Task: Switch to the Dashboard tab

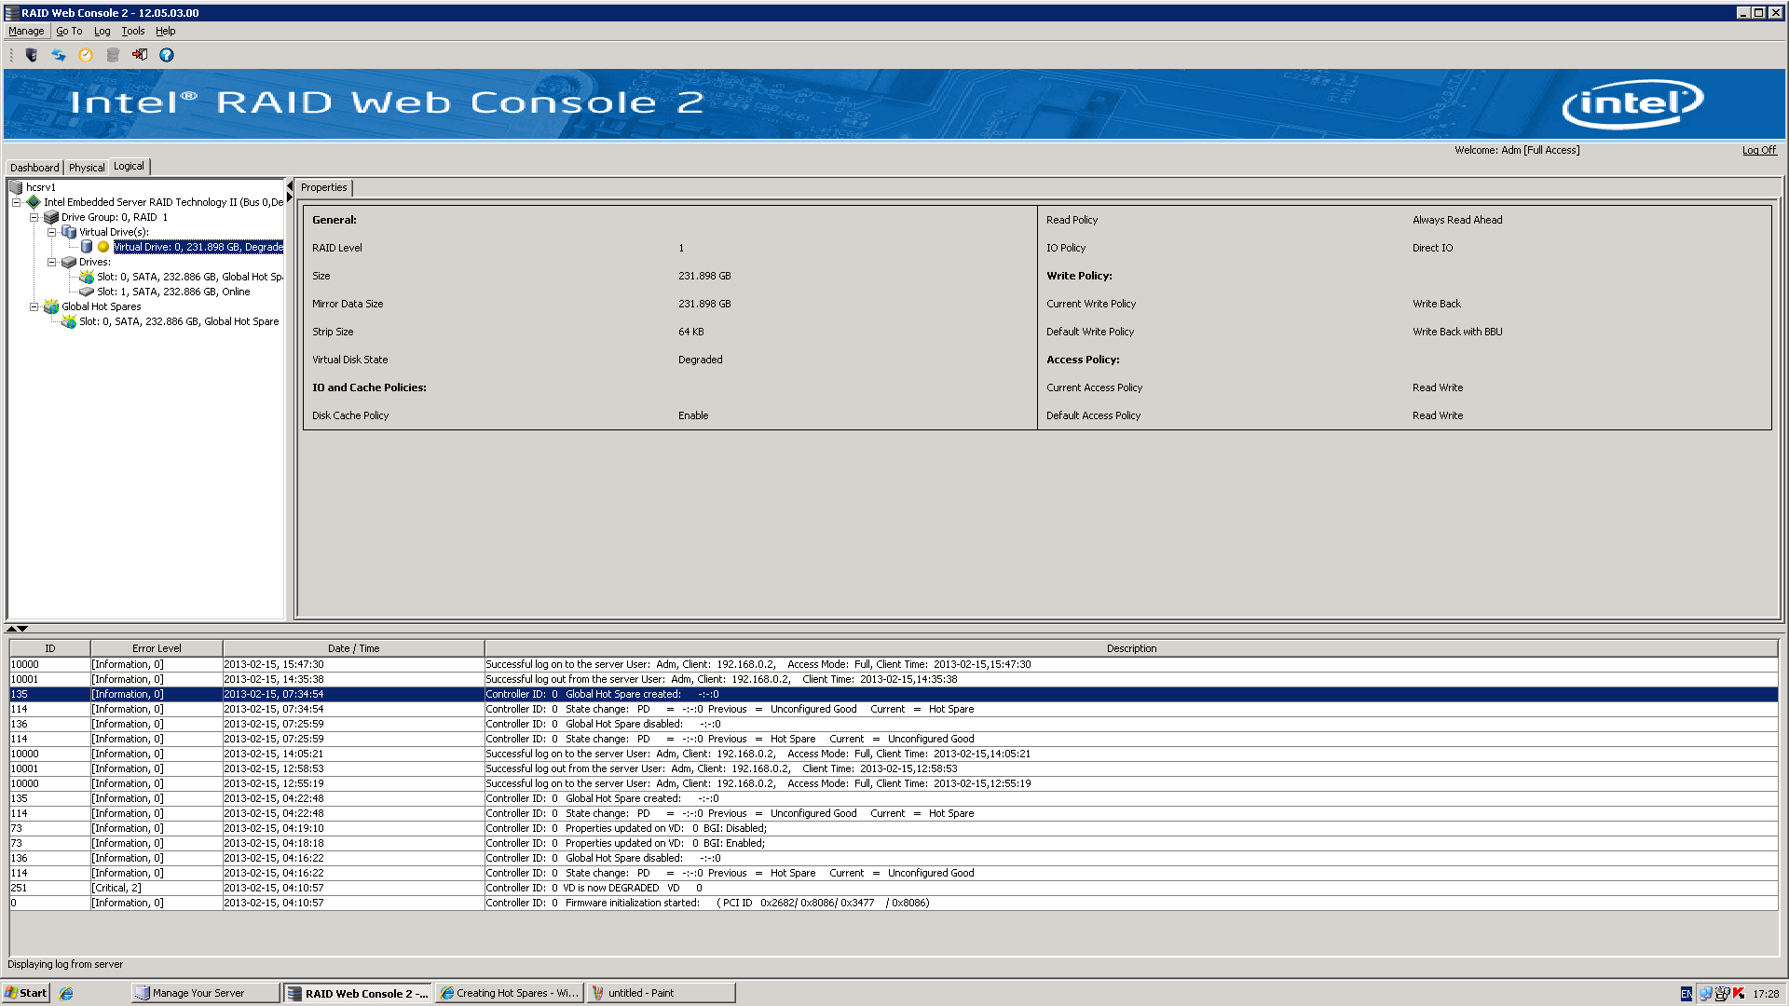Action: 34,168
